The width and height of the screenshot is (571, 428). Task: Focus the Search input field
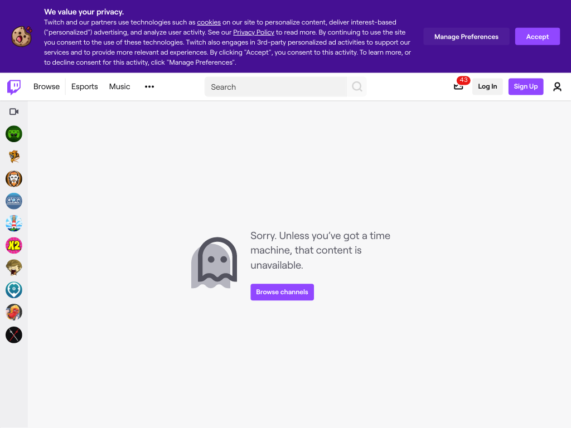pos(275,86)
